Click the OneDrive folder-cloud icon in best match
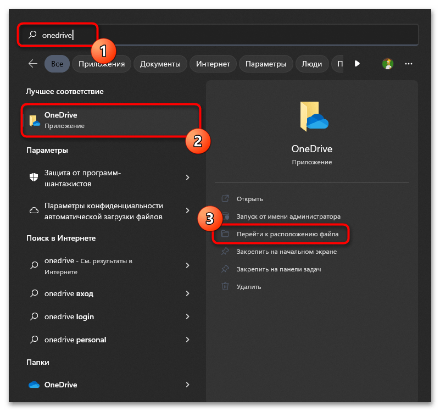 pyautogui.click(x=35, y=120)
